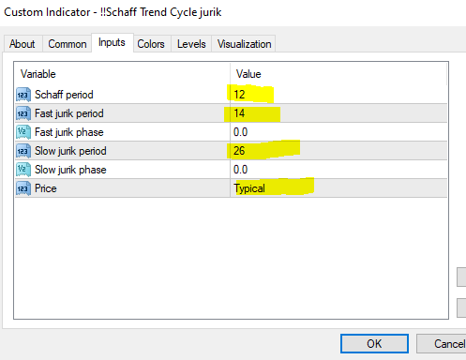Image resolution: width=466 pixels, height=360 pixels.
Task: Confirm settings with the OK button
Action: tap(374, 344)
